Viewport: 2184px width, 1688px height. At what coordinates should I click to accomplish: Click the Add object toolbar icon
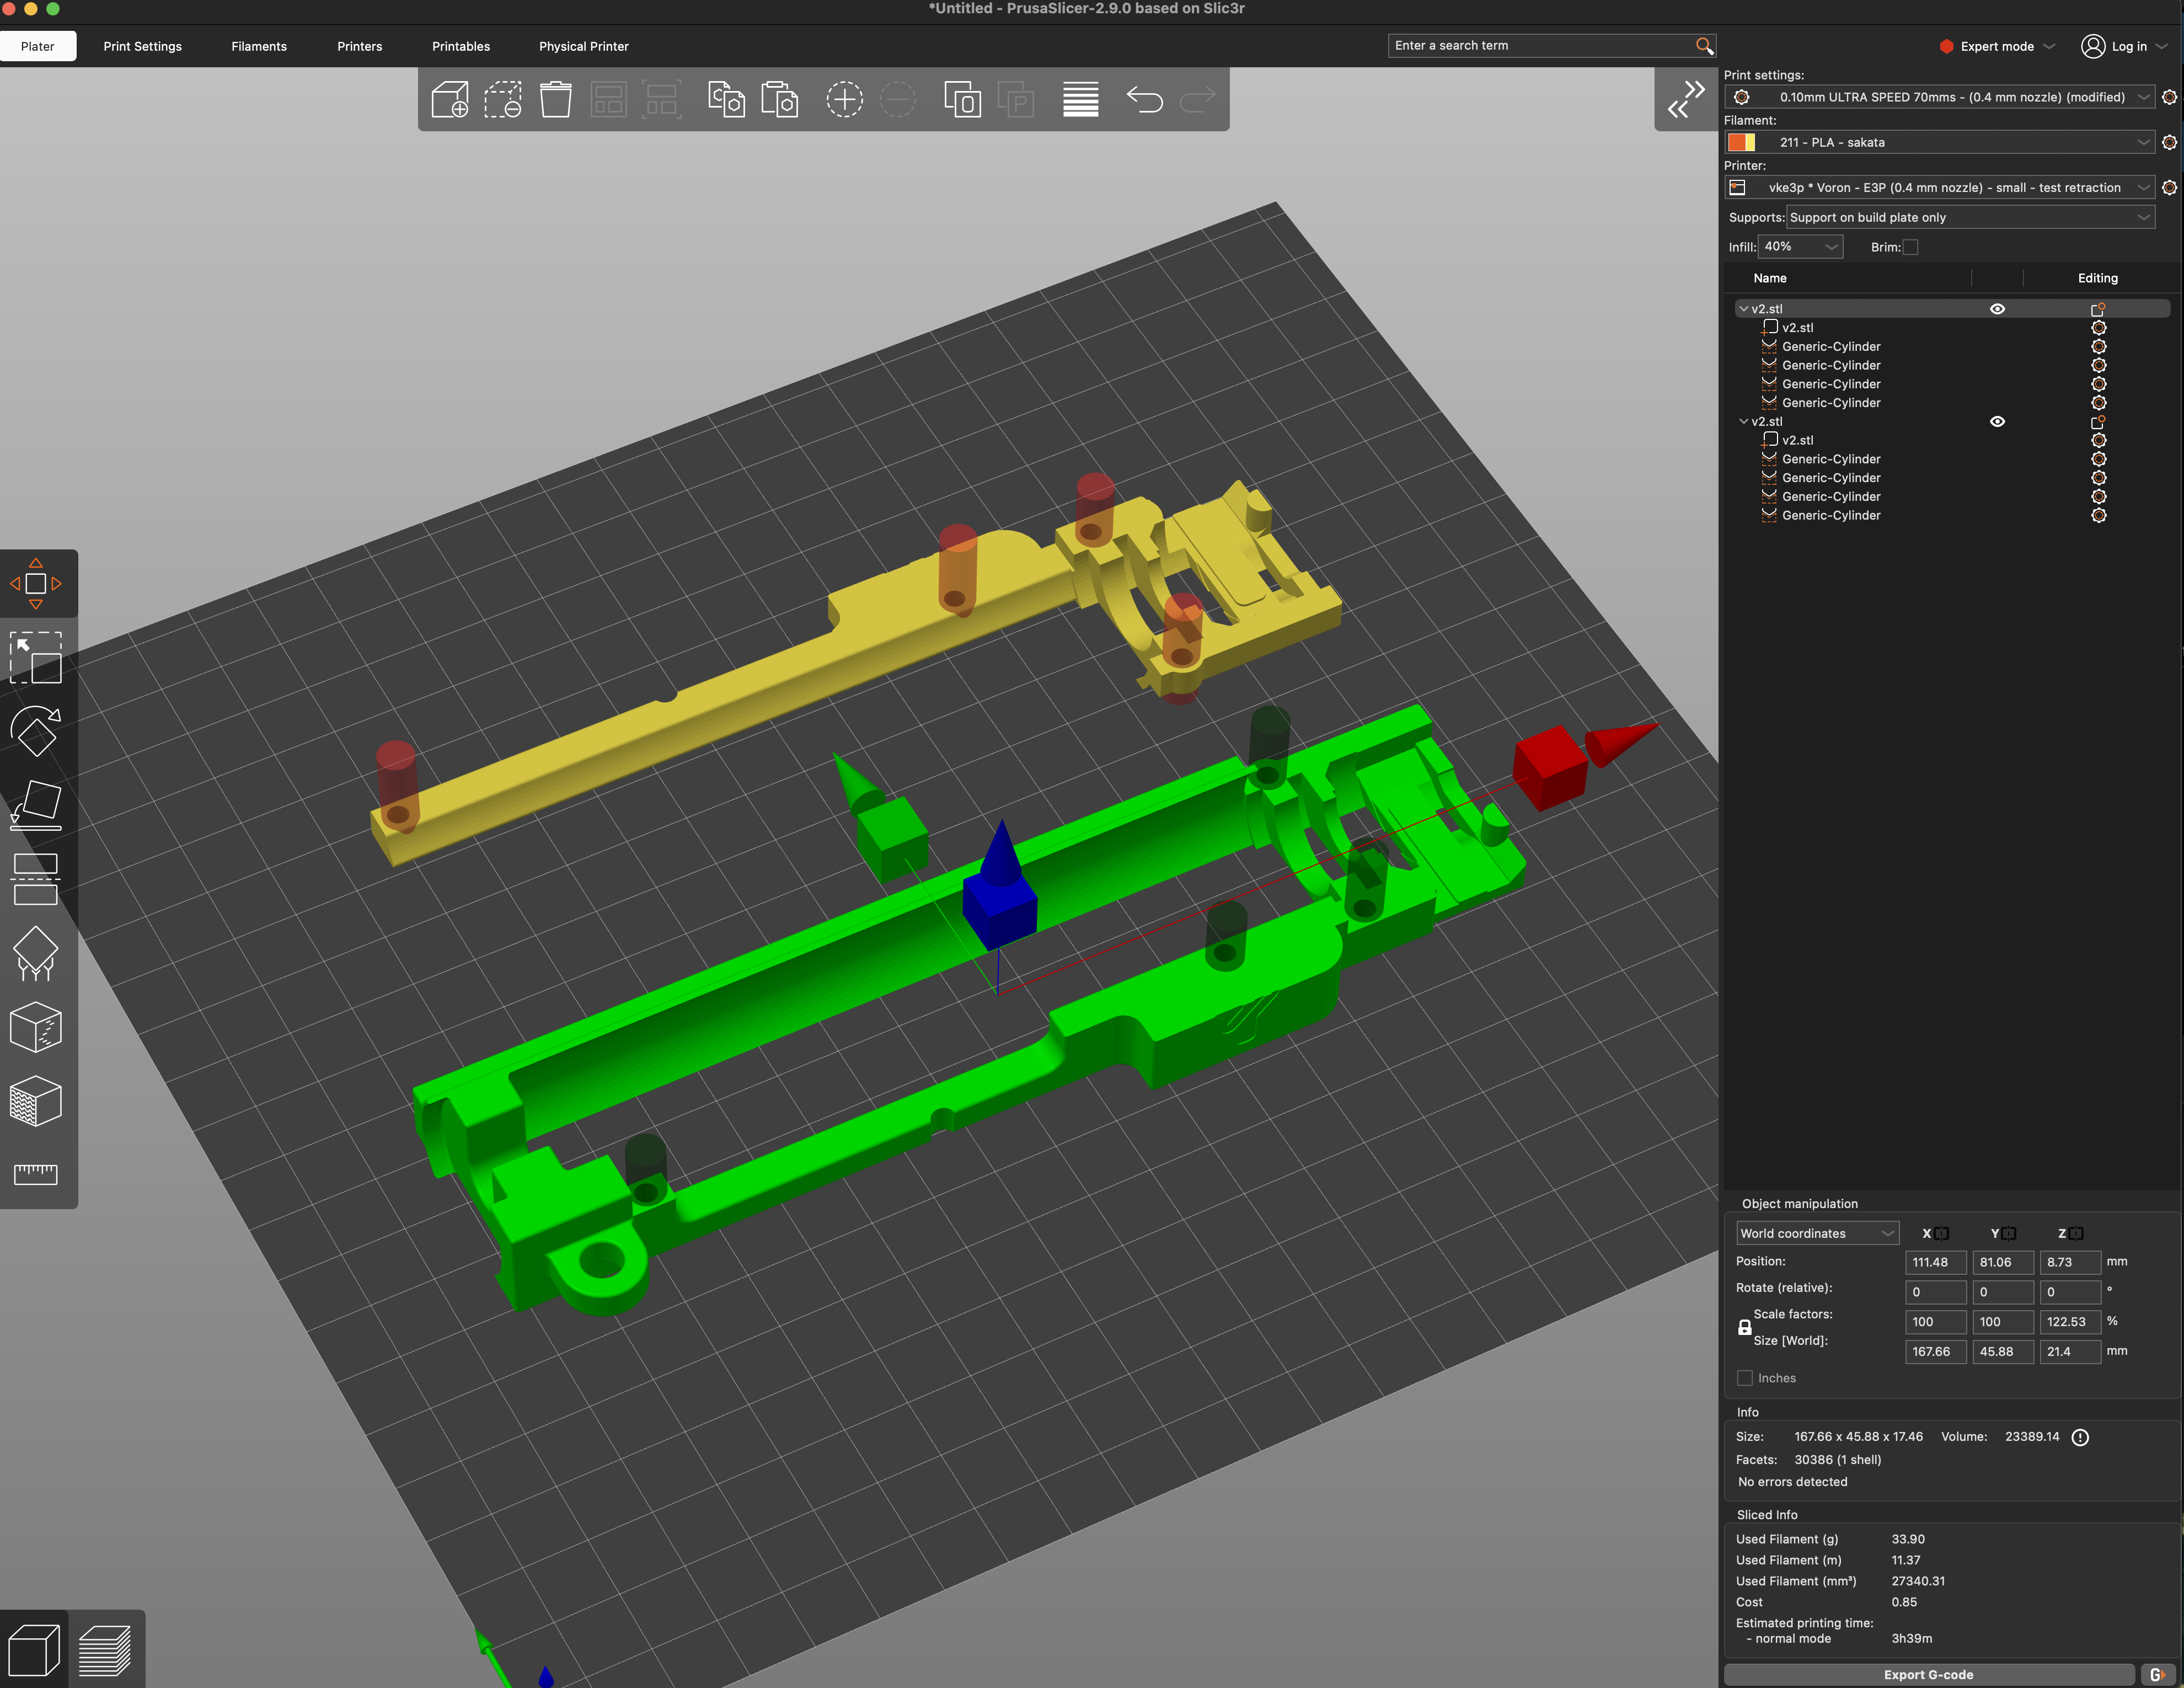[449, 100]
